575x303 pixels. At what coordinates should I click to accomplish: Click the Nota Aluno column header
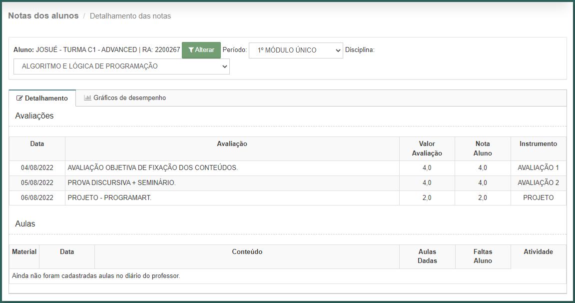tap(483, 148)
